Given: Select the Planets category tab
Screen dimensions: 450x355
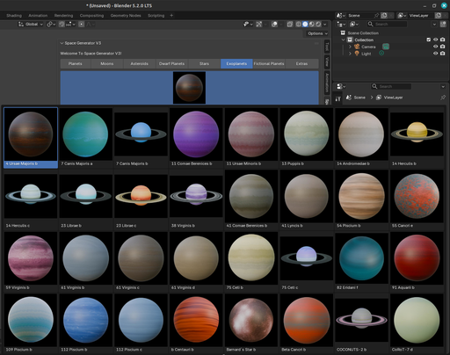Looking at the screenshot, I should pos(76,63).
